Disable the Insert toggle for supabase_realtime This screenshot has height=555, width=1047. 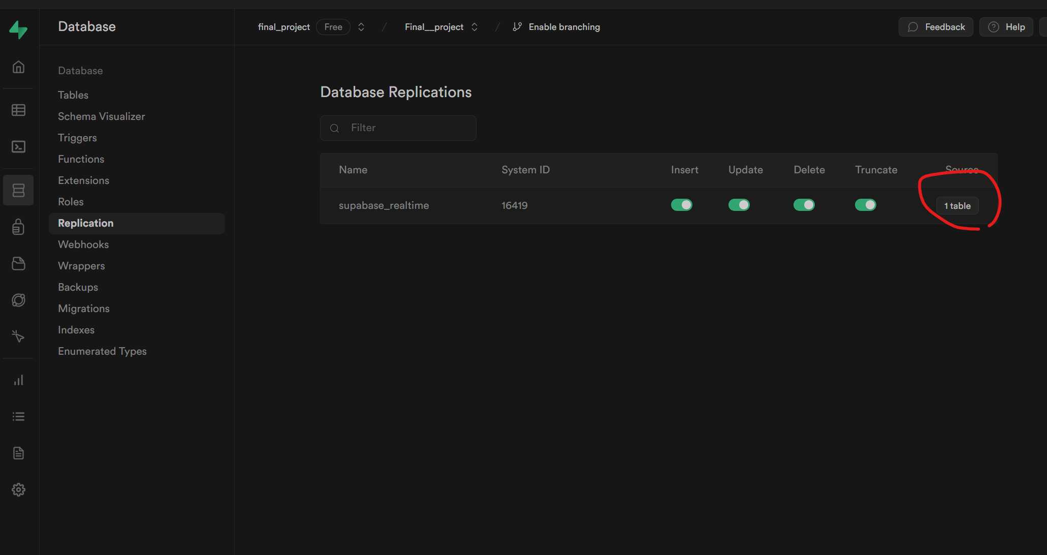click(681, 205)
